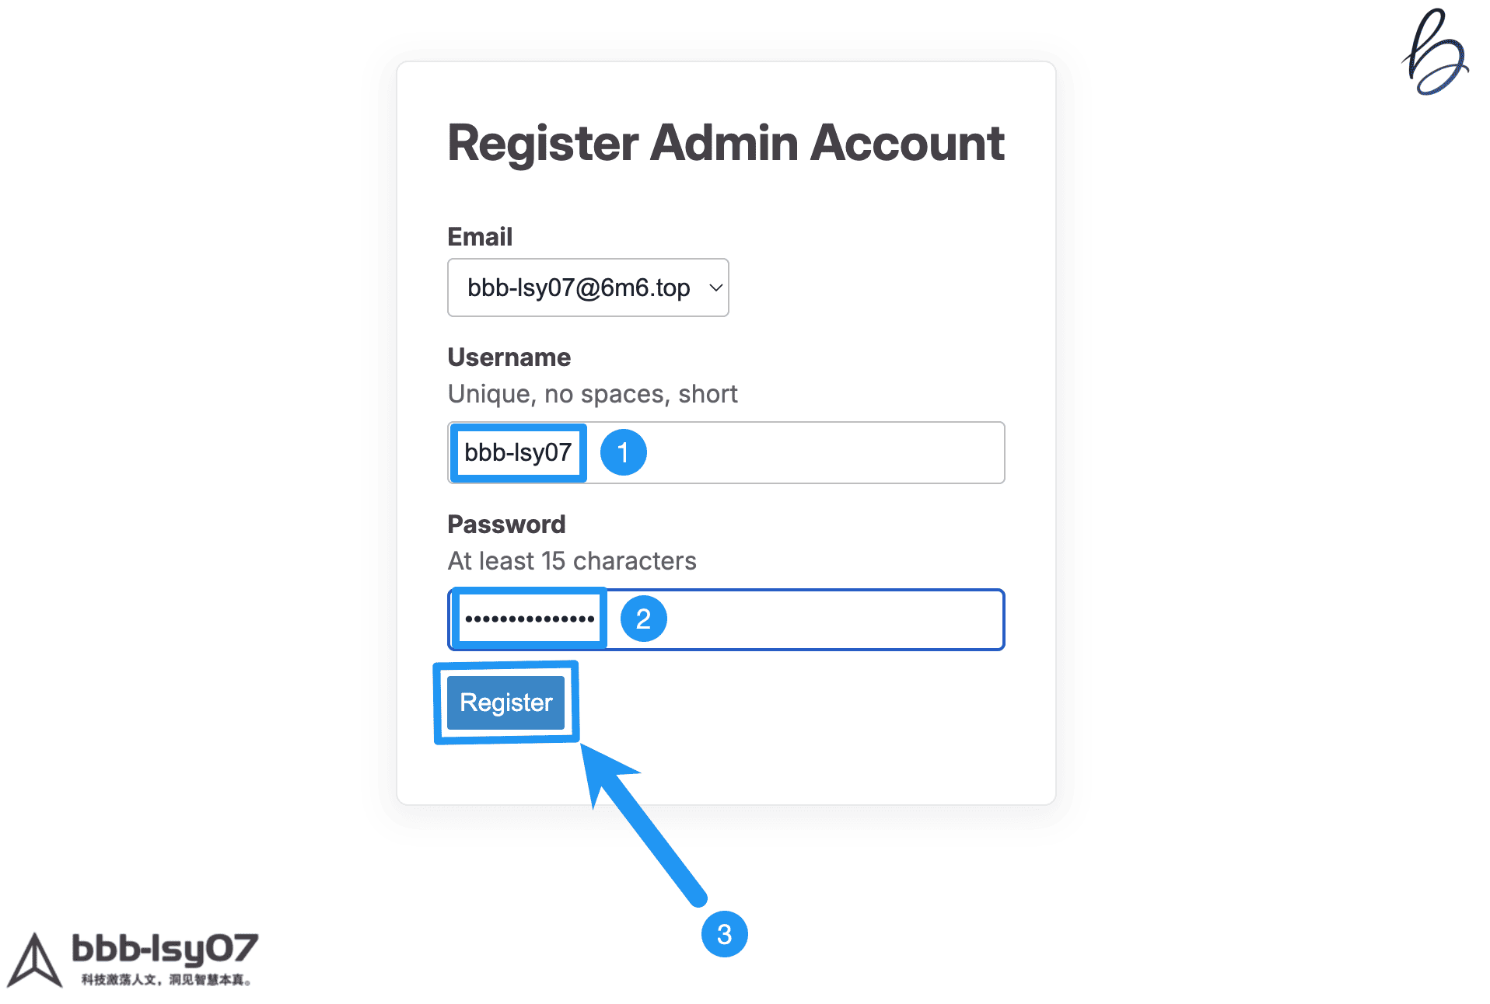Click the cursive b logo
This screenshot has height=1004, width=1490.
click(x=1435, y=52)
